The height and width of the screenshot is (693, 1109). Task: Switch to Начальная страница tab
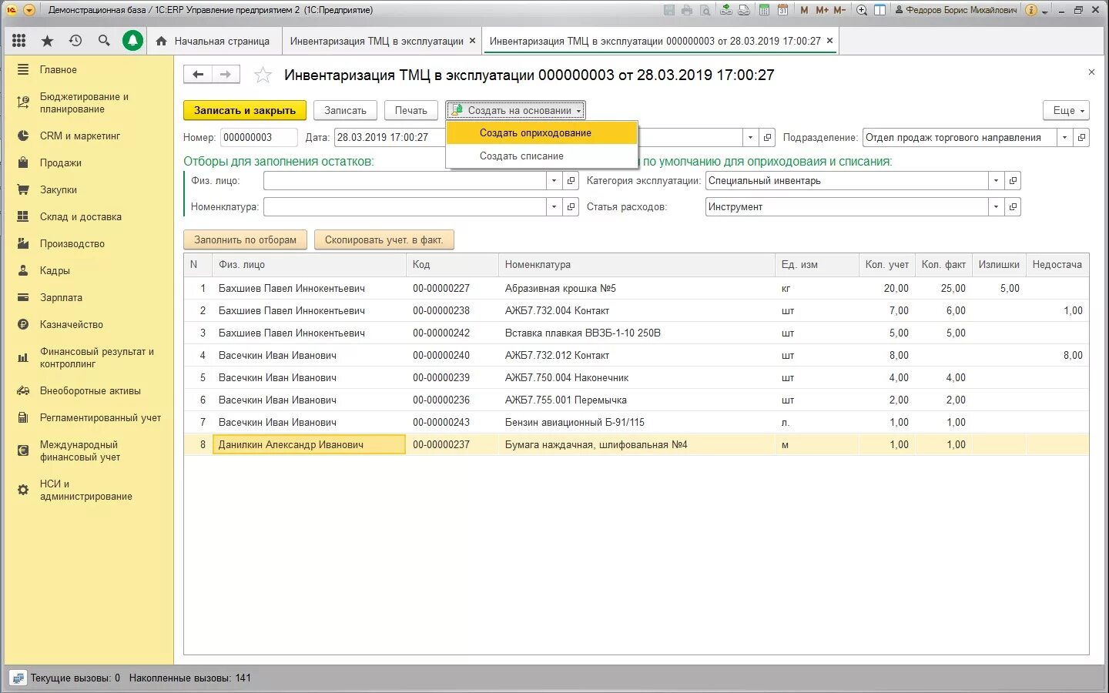click(x=213, y=41)
